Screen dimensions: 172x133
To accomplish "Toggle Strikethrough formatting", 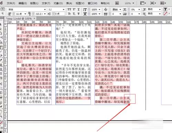I will tap(78, 14).
